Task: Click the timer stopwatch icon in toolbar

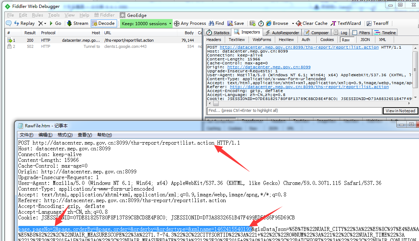Action: [261, 23]
